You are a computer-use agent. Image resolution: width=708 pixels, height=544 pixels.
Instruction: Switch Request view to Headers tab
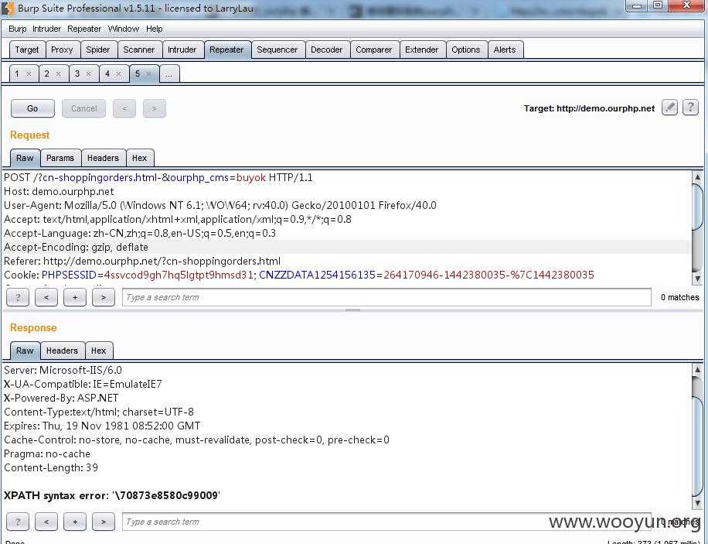pos(103,159)
